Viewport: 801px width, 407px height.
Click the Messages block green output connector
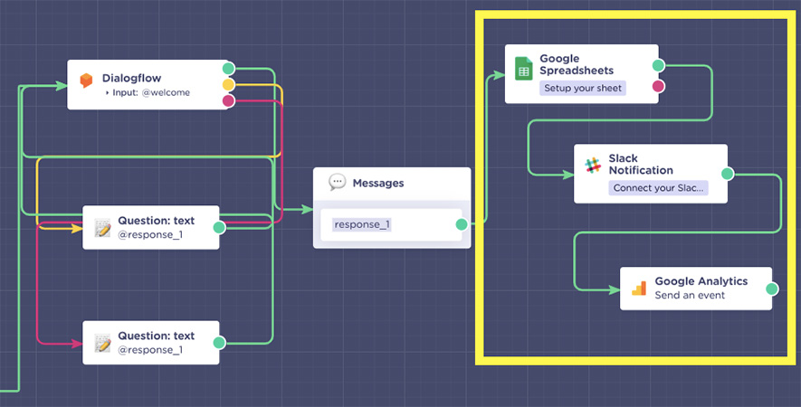point(462,224)
